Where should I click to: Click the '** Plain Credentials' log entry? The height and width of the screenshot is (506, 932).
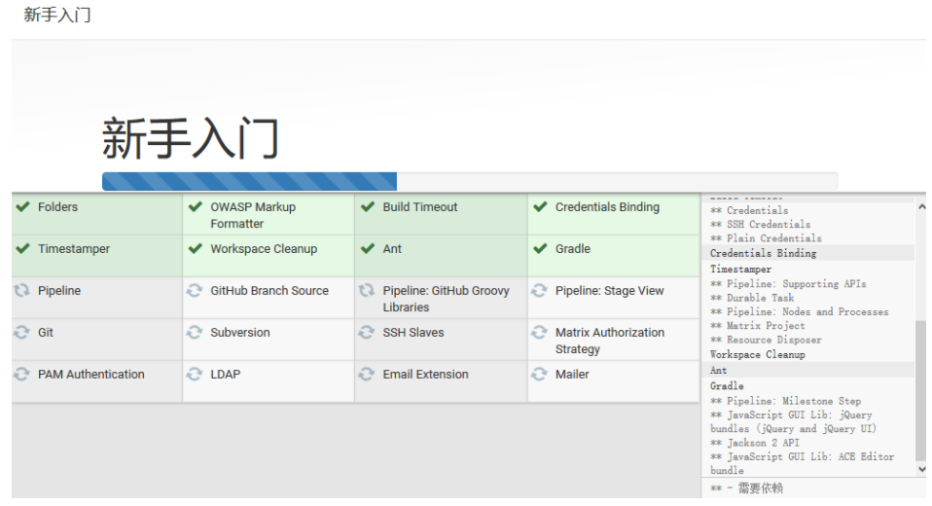point(767,237)
